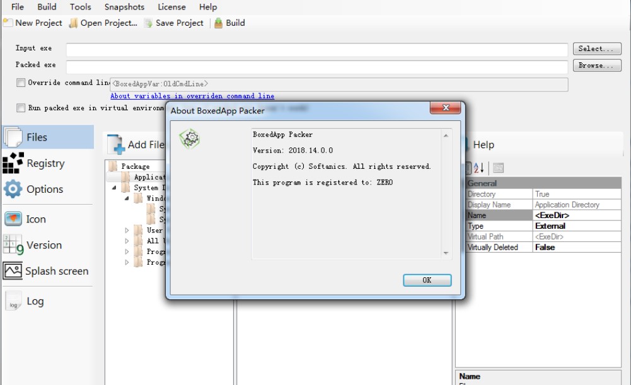The height and width of the screenshot is (385, 631).
Task: Select the Name property row
Action: click(543, 215)
